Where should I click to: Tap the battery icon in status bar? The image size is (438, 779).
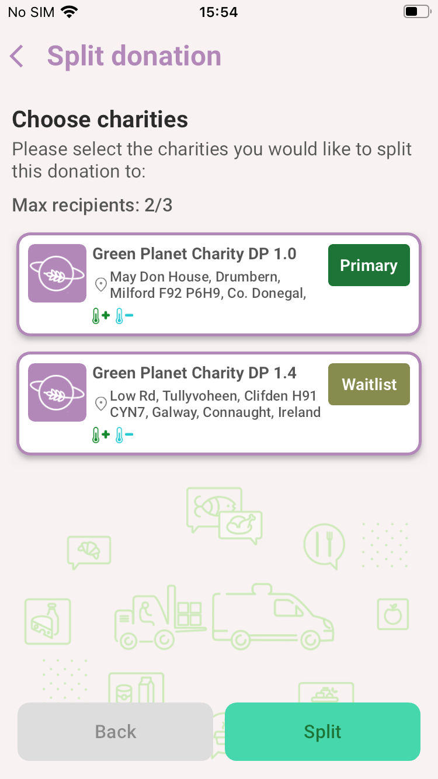point(415,12)
